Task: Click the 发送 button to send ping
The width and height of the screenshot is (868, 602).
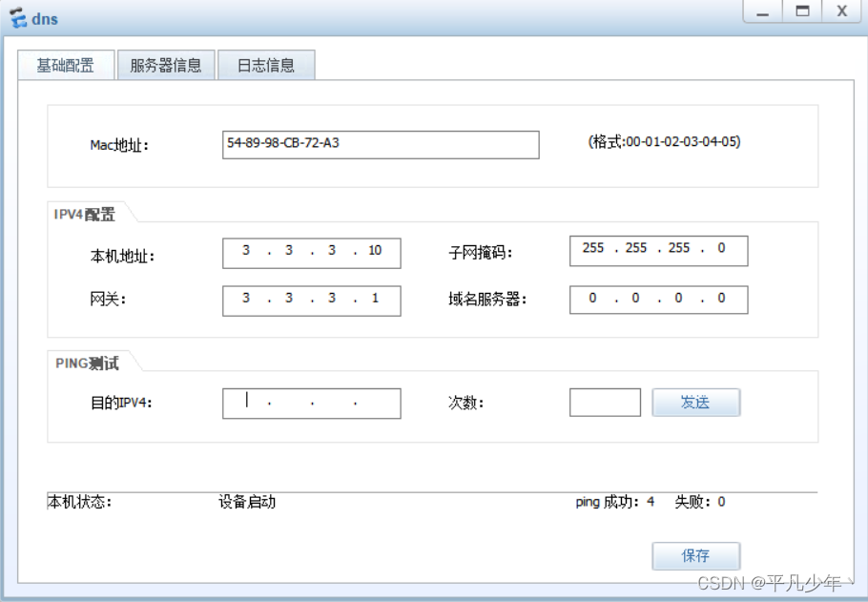Action: click(x=696, y=402)
